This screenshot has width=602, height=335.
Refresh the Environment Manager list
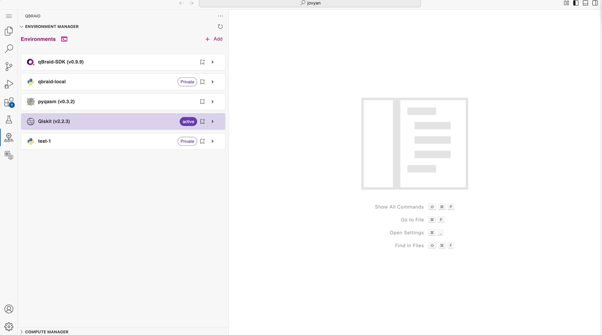pyautogui.click(x=220, y=26)
